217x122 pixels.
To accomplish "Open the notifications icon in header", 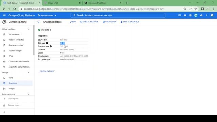I will 196,15.
